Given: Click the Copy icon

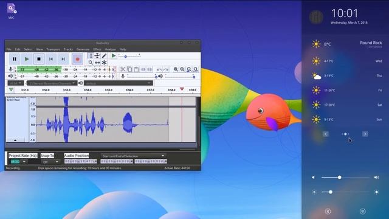Looking at the screenshot, I should click(129, 69).
